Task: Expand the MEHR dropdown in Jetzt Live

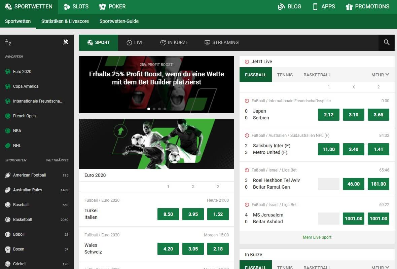Action: point(380,75)
